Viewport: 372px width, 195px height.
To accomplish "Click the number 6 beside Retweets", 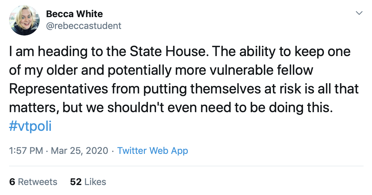I will point(12,182).
